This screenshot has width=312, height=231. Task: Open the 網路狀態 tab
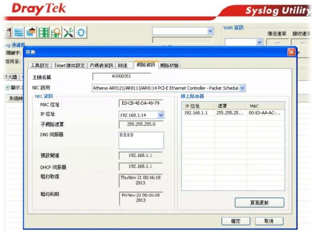coord(169,65)
